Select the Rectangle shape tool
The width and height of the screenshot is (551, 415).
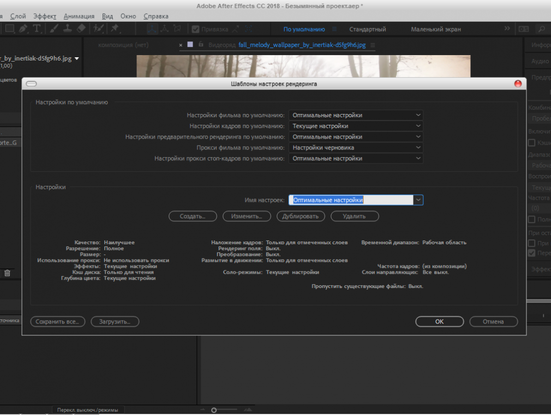pos(9,29)
